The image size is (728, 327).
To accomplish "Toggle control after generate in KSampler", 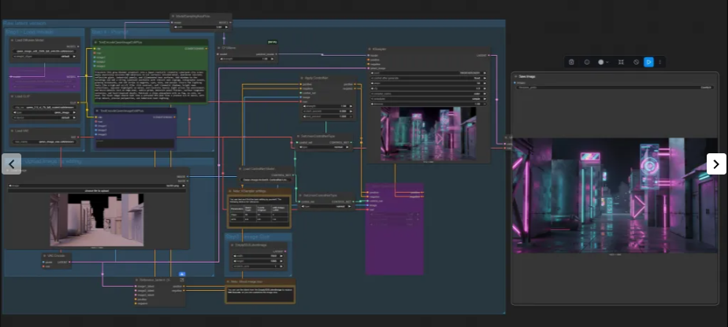I will point(429,79).
